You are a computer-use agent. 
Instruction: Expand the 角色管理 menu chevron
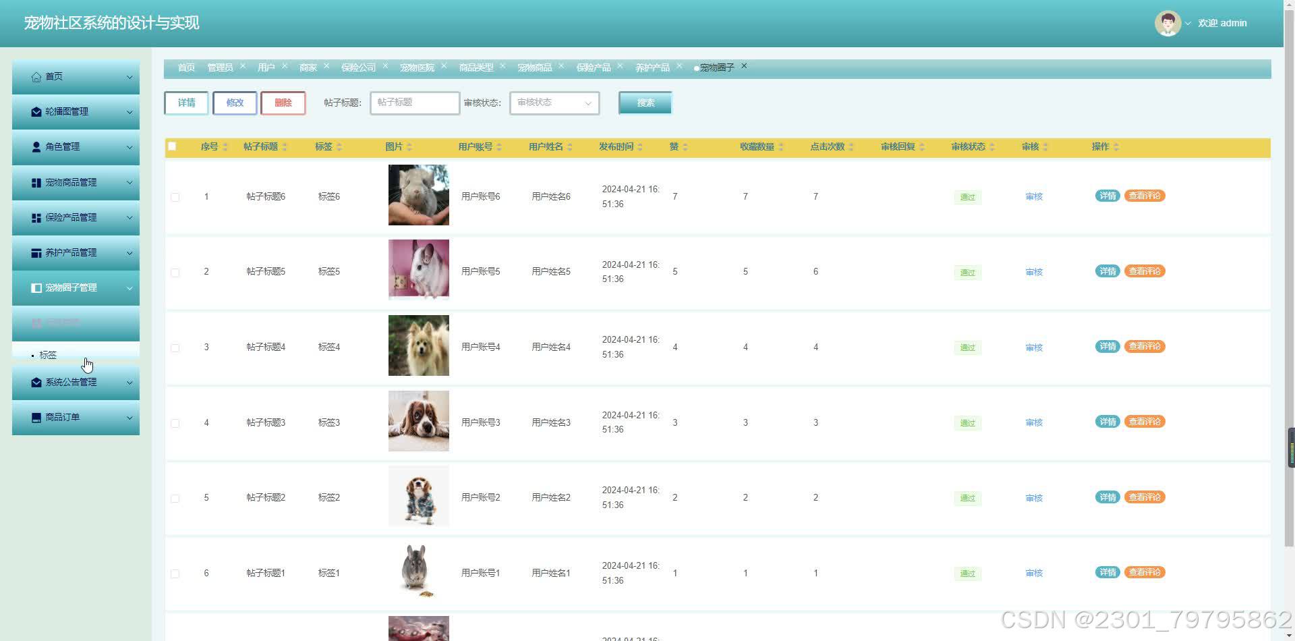(x=129, y=147)
